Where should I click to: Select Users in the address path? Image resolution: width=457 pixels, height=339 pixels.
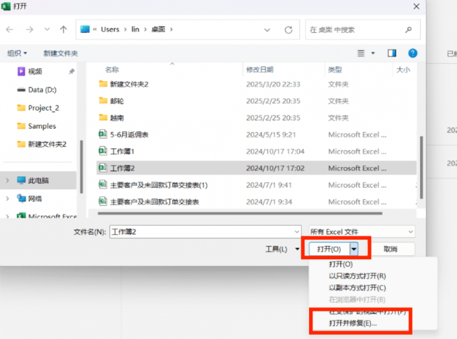(110, 30)
